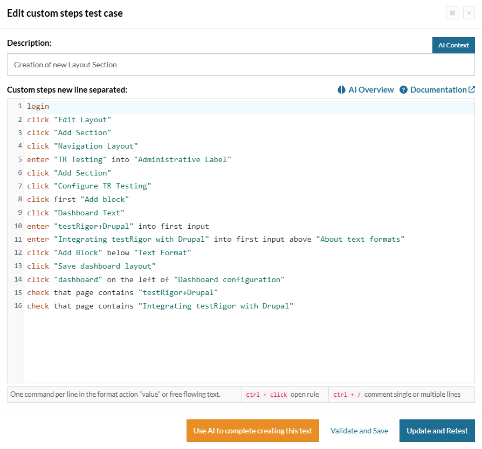Click the "Navigation Layout" step on line 4
This screenshot has height=449, width=482.
(95, 146)
